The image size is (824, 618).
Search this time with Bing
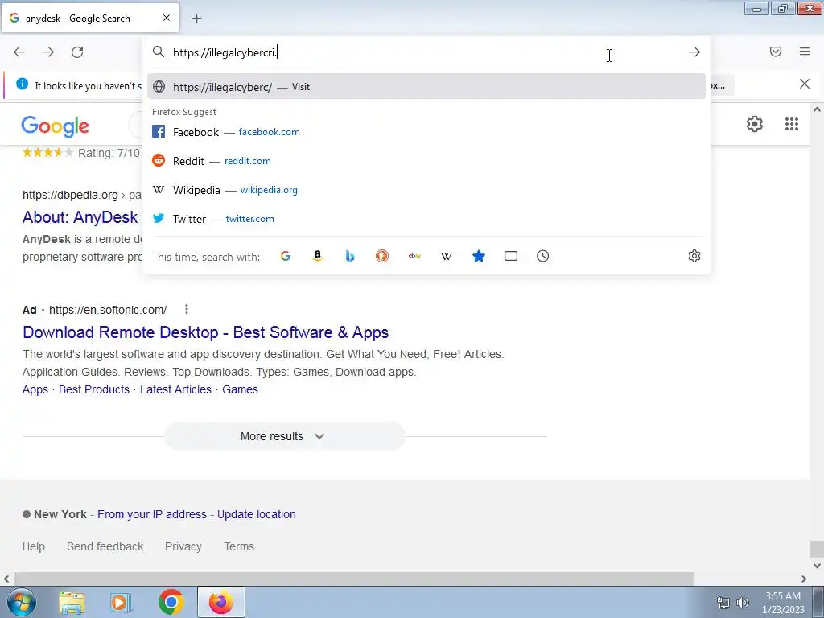pyautogui.click(x=350, y=256)
